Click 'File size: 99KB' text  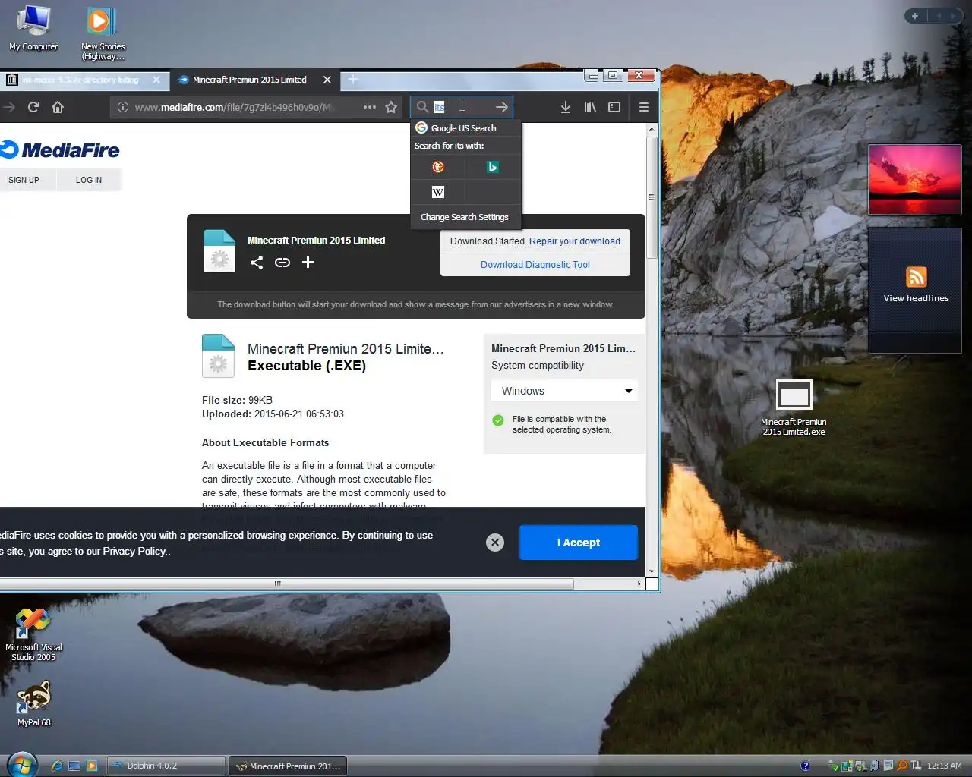[237, 400]
